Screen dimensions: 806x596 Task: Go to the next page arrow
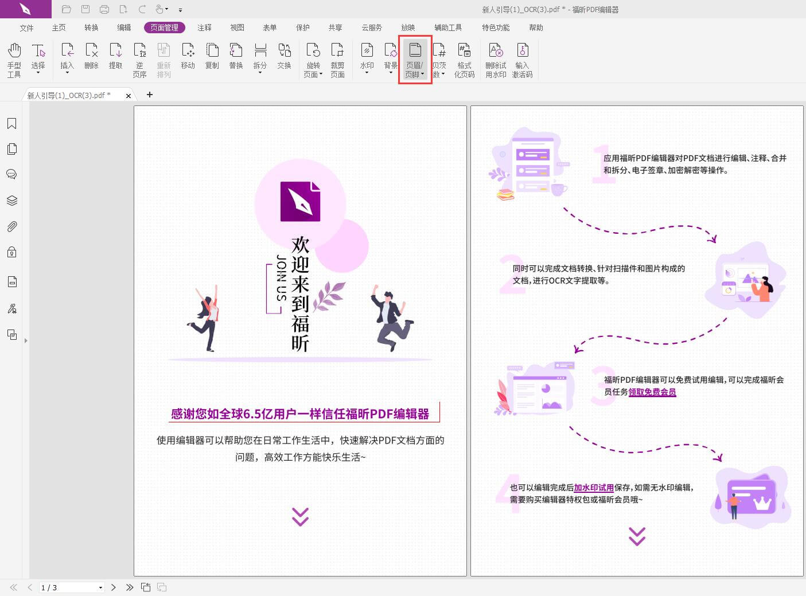click(x=114, y=587)
